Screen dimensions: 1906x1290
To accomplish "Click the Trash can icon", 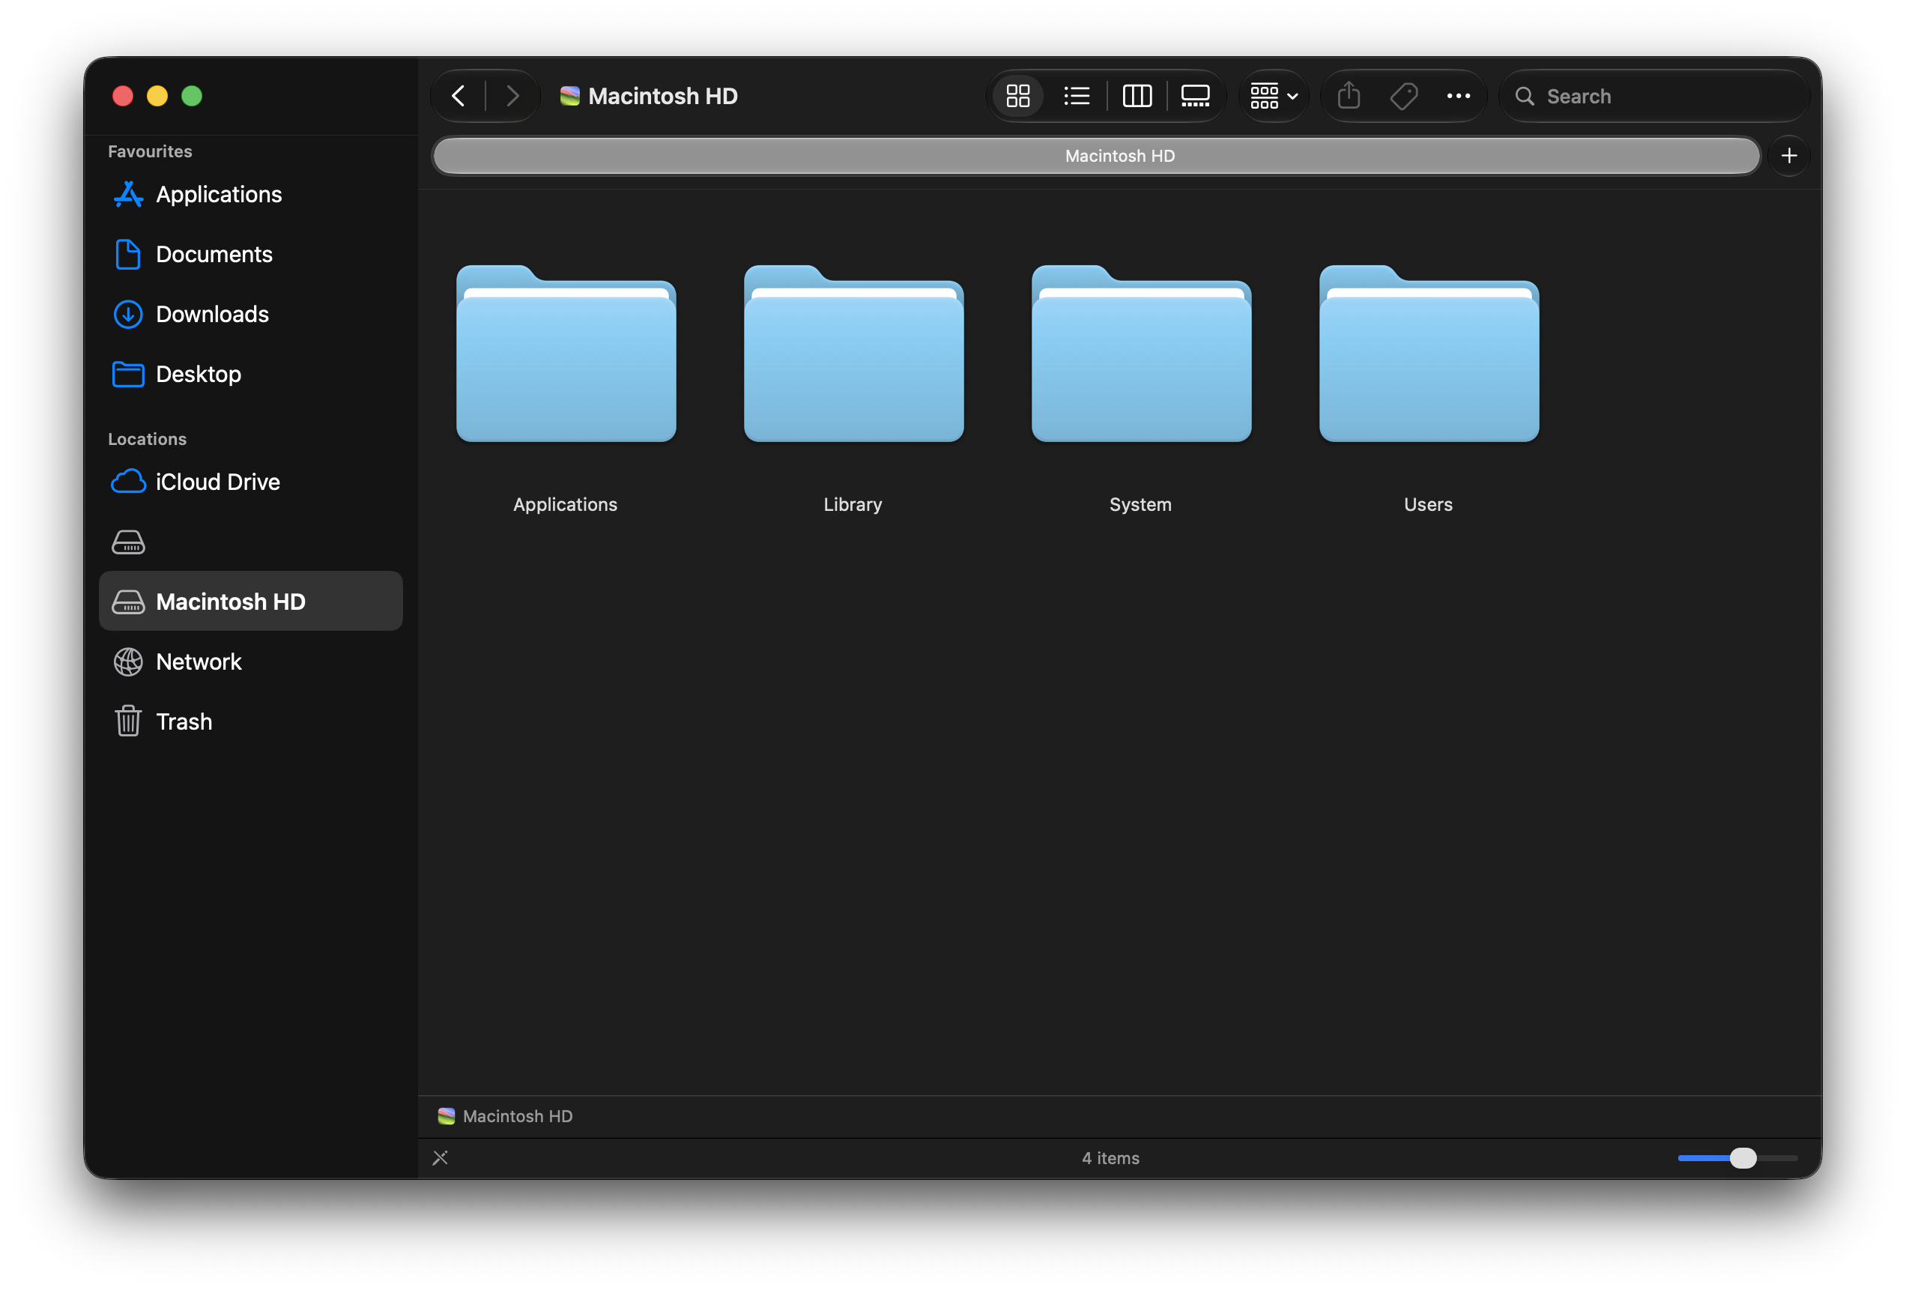I will pos(128,721).
